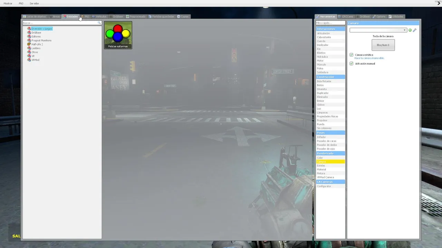Viewport: 442px width, 248px height.
Task: Click the Half-Life 2 lambda icon
Action: [29, 44]
